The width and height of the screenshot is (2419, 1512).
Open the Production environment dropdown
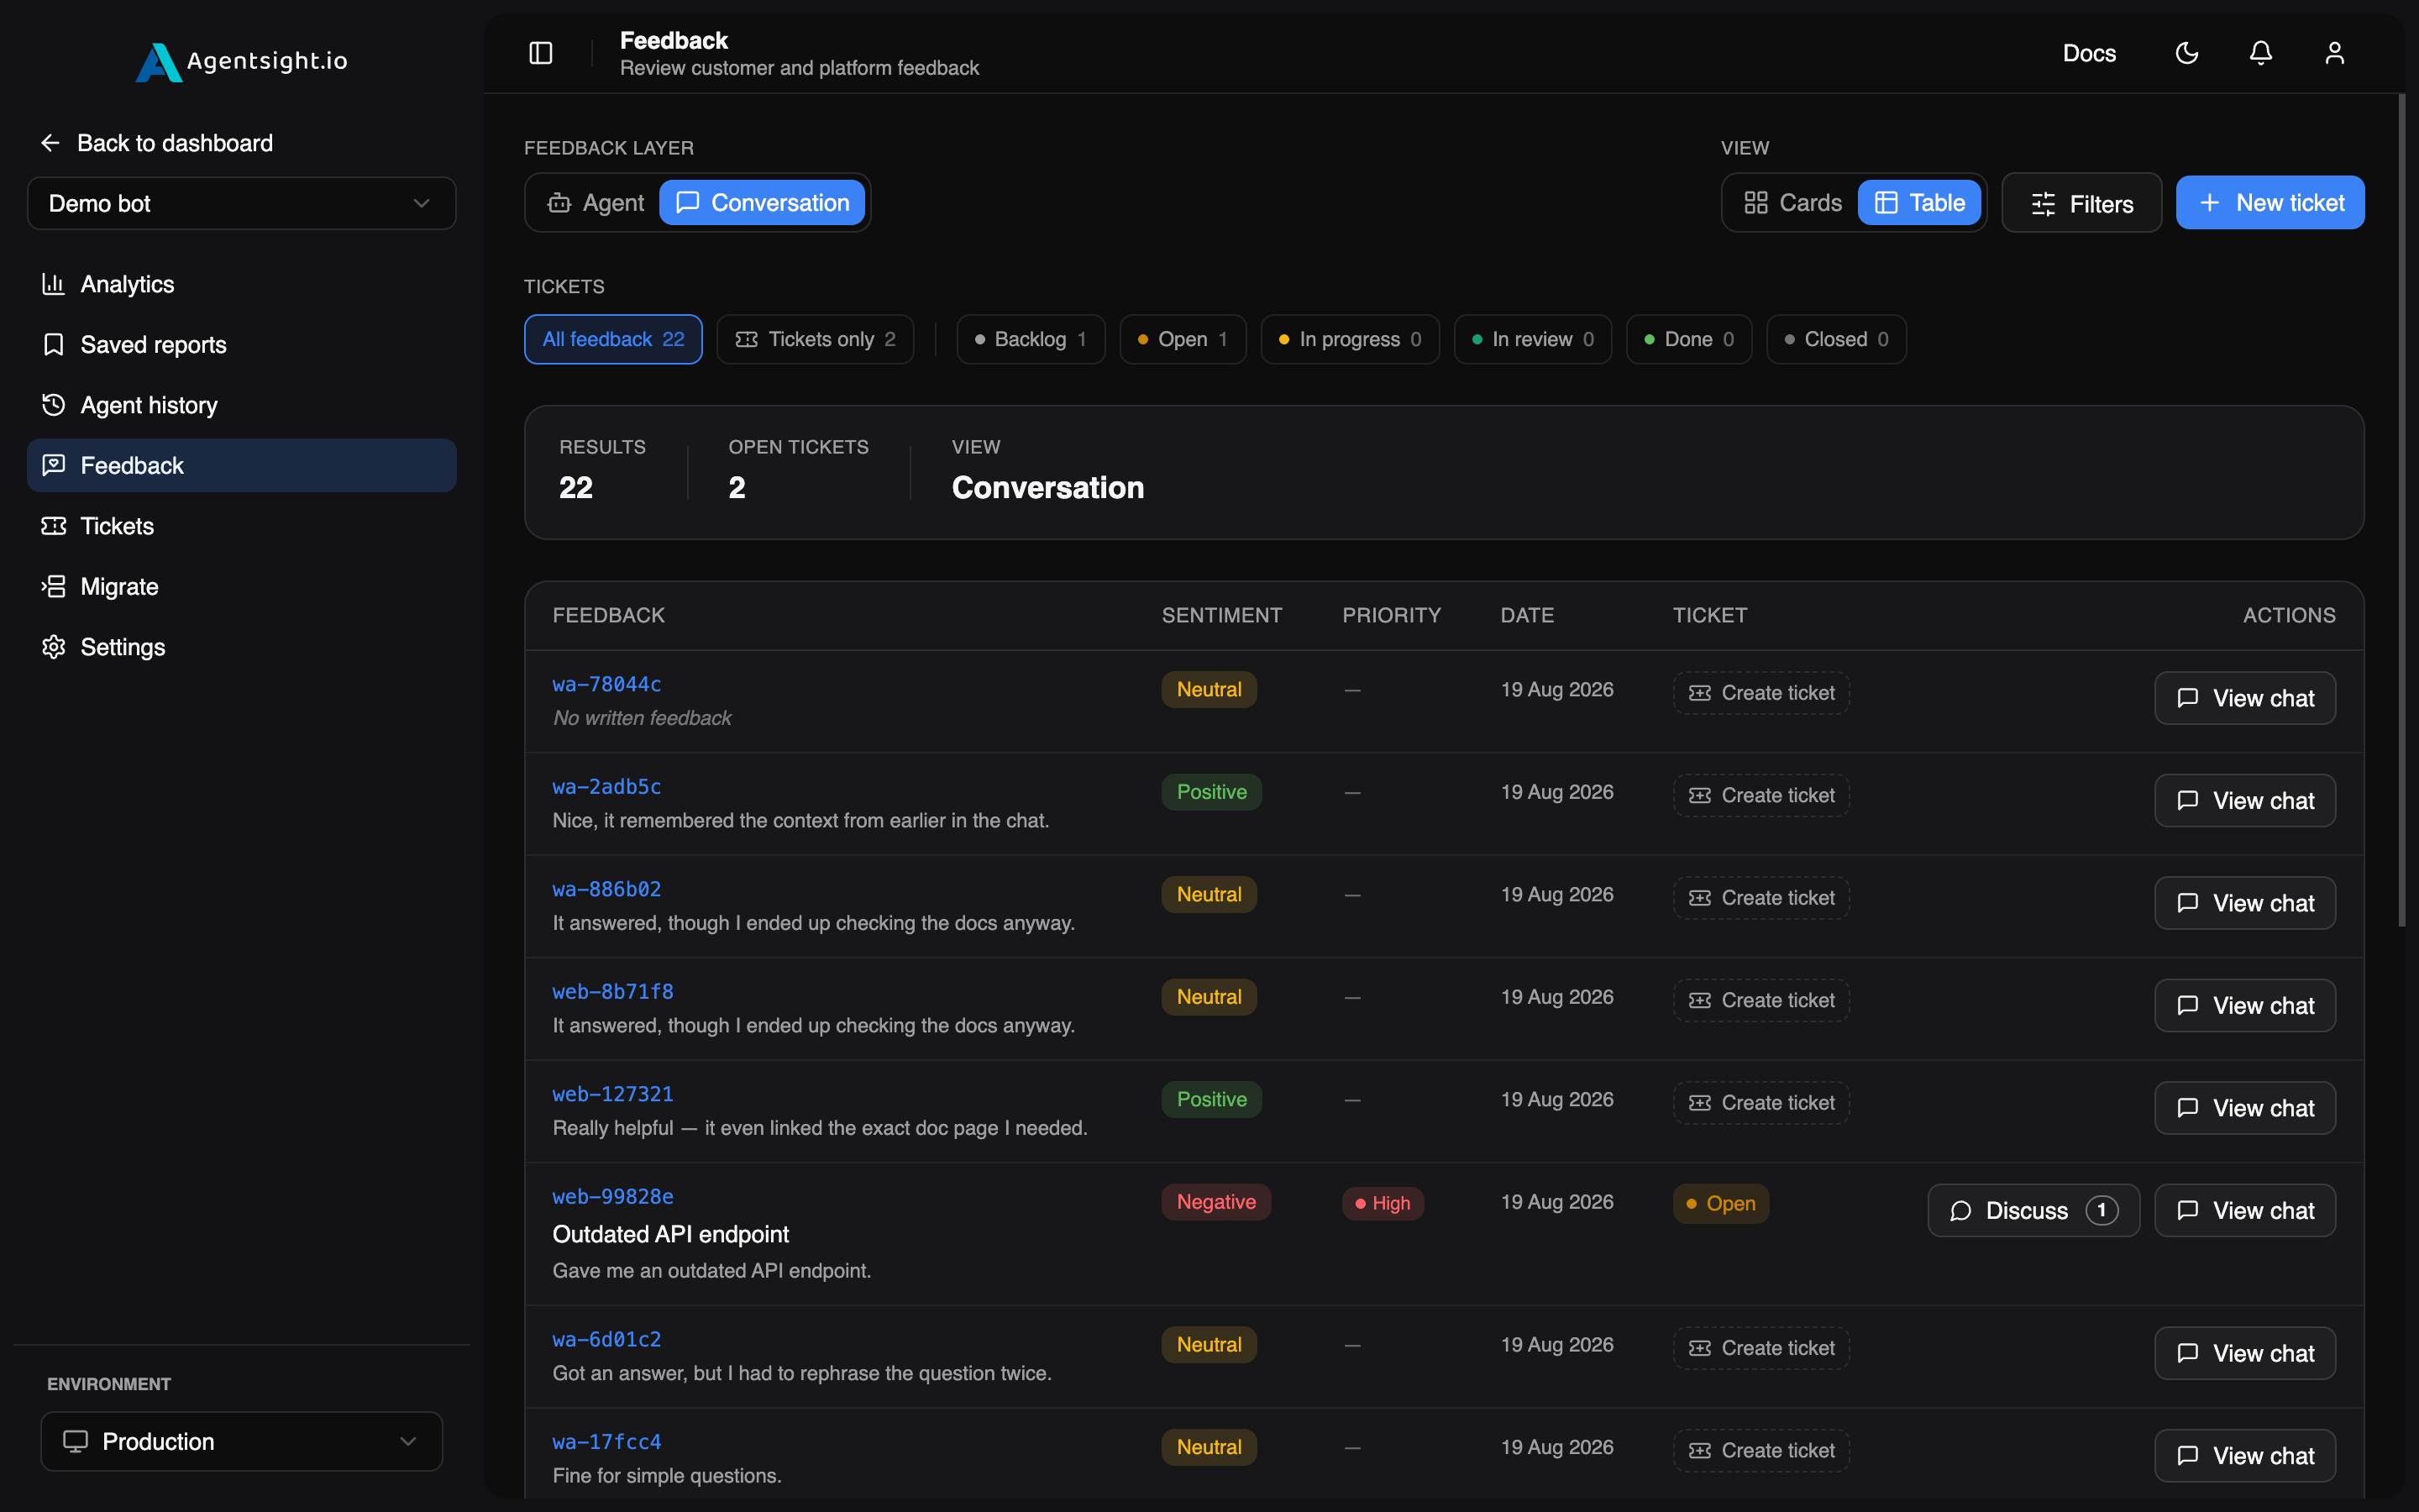242,1441
